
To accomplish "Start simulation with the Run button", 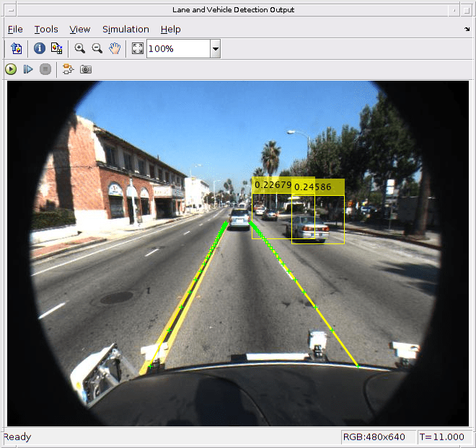I will pos(11,69).
